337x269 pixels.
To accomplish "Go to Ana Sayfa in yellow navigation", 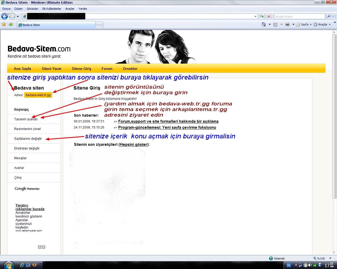I will coord(22,69).
